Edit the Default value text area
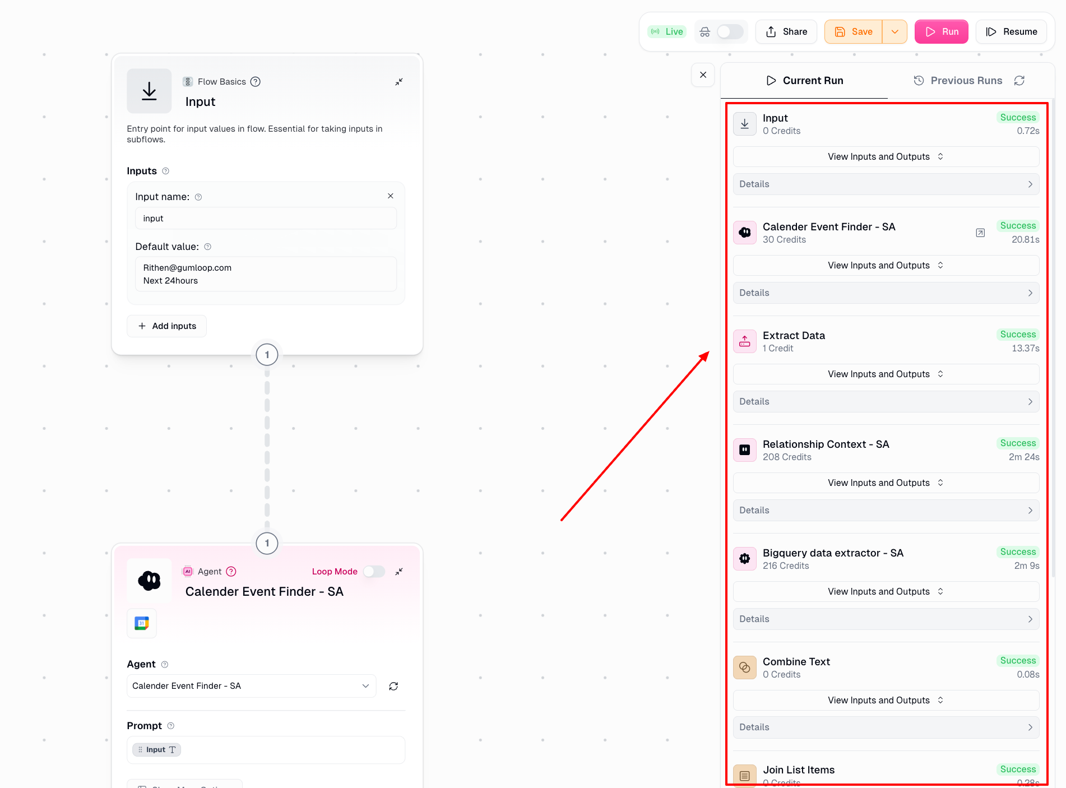 pyautogui.click(x=266, y=274)
